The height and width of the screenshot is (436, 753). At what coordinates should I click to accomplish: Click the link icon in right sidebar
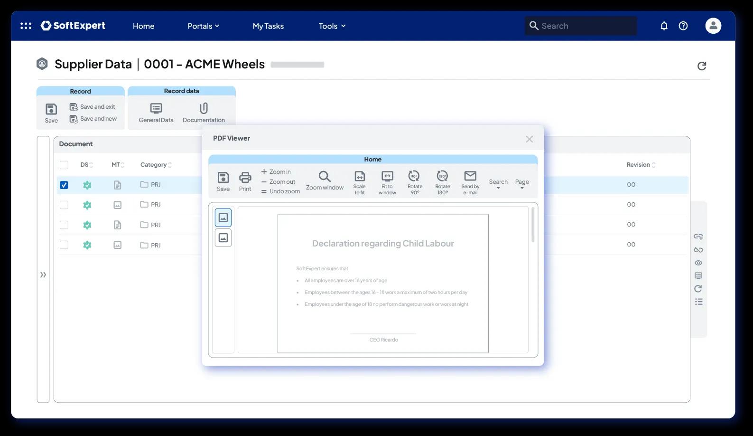698,237
